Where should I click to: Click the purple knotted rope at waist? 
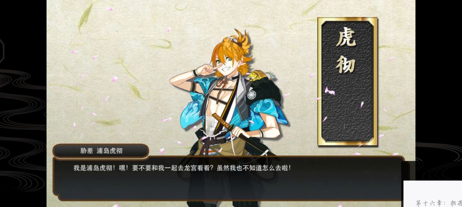point(210,144)
